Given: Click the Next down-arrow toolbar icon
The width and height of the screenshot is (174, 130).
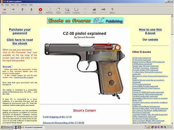Looking at the screenshot, I should (31, 10).
